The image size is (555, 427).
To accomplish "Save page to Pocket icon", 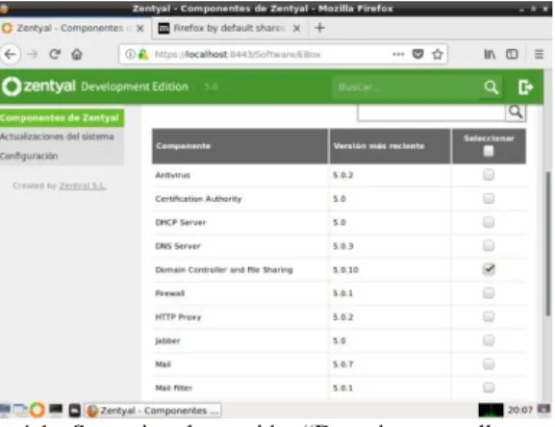I will click(418, 54).
